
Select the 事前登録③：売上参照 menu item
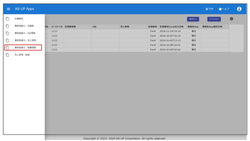click(25, 40)
